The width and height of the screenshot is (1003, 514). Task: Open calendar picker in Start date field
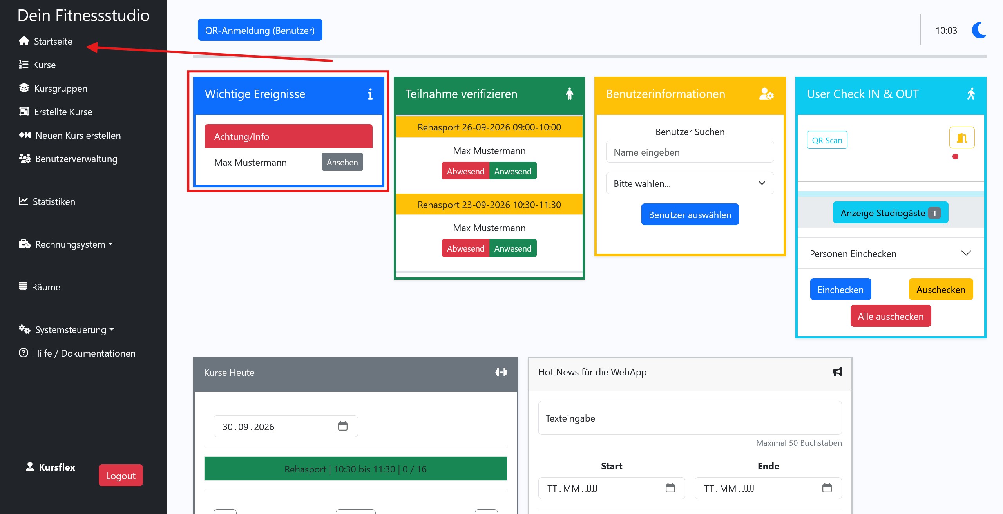[x=670, y=488]
